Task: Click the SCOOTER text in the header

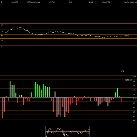Action: [x=106, y=2]
